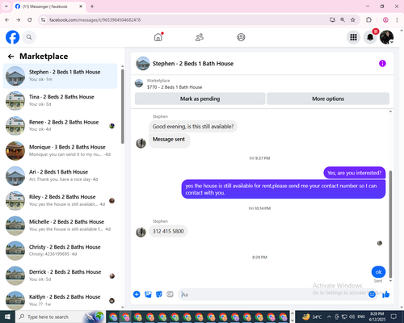Open notifications bell with 11 badge

(x=370, y=37)
